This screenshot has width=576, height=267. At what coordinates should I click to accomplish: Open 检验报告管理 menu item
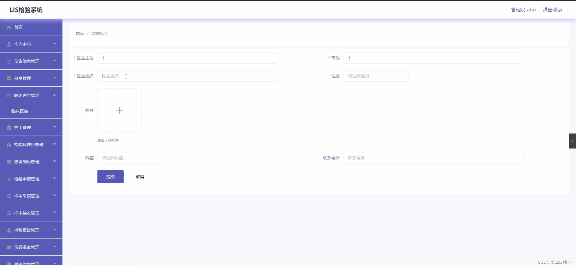[31, 230]
